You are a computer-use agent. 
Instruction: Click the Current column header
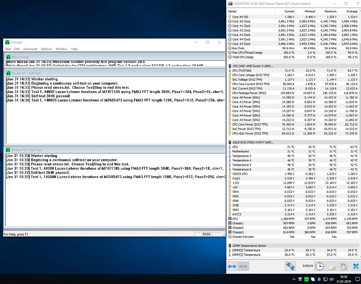(x=285, y=11)
